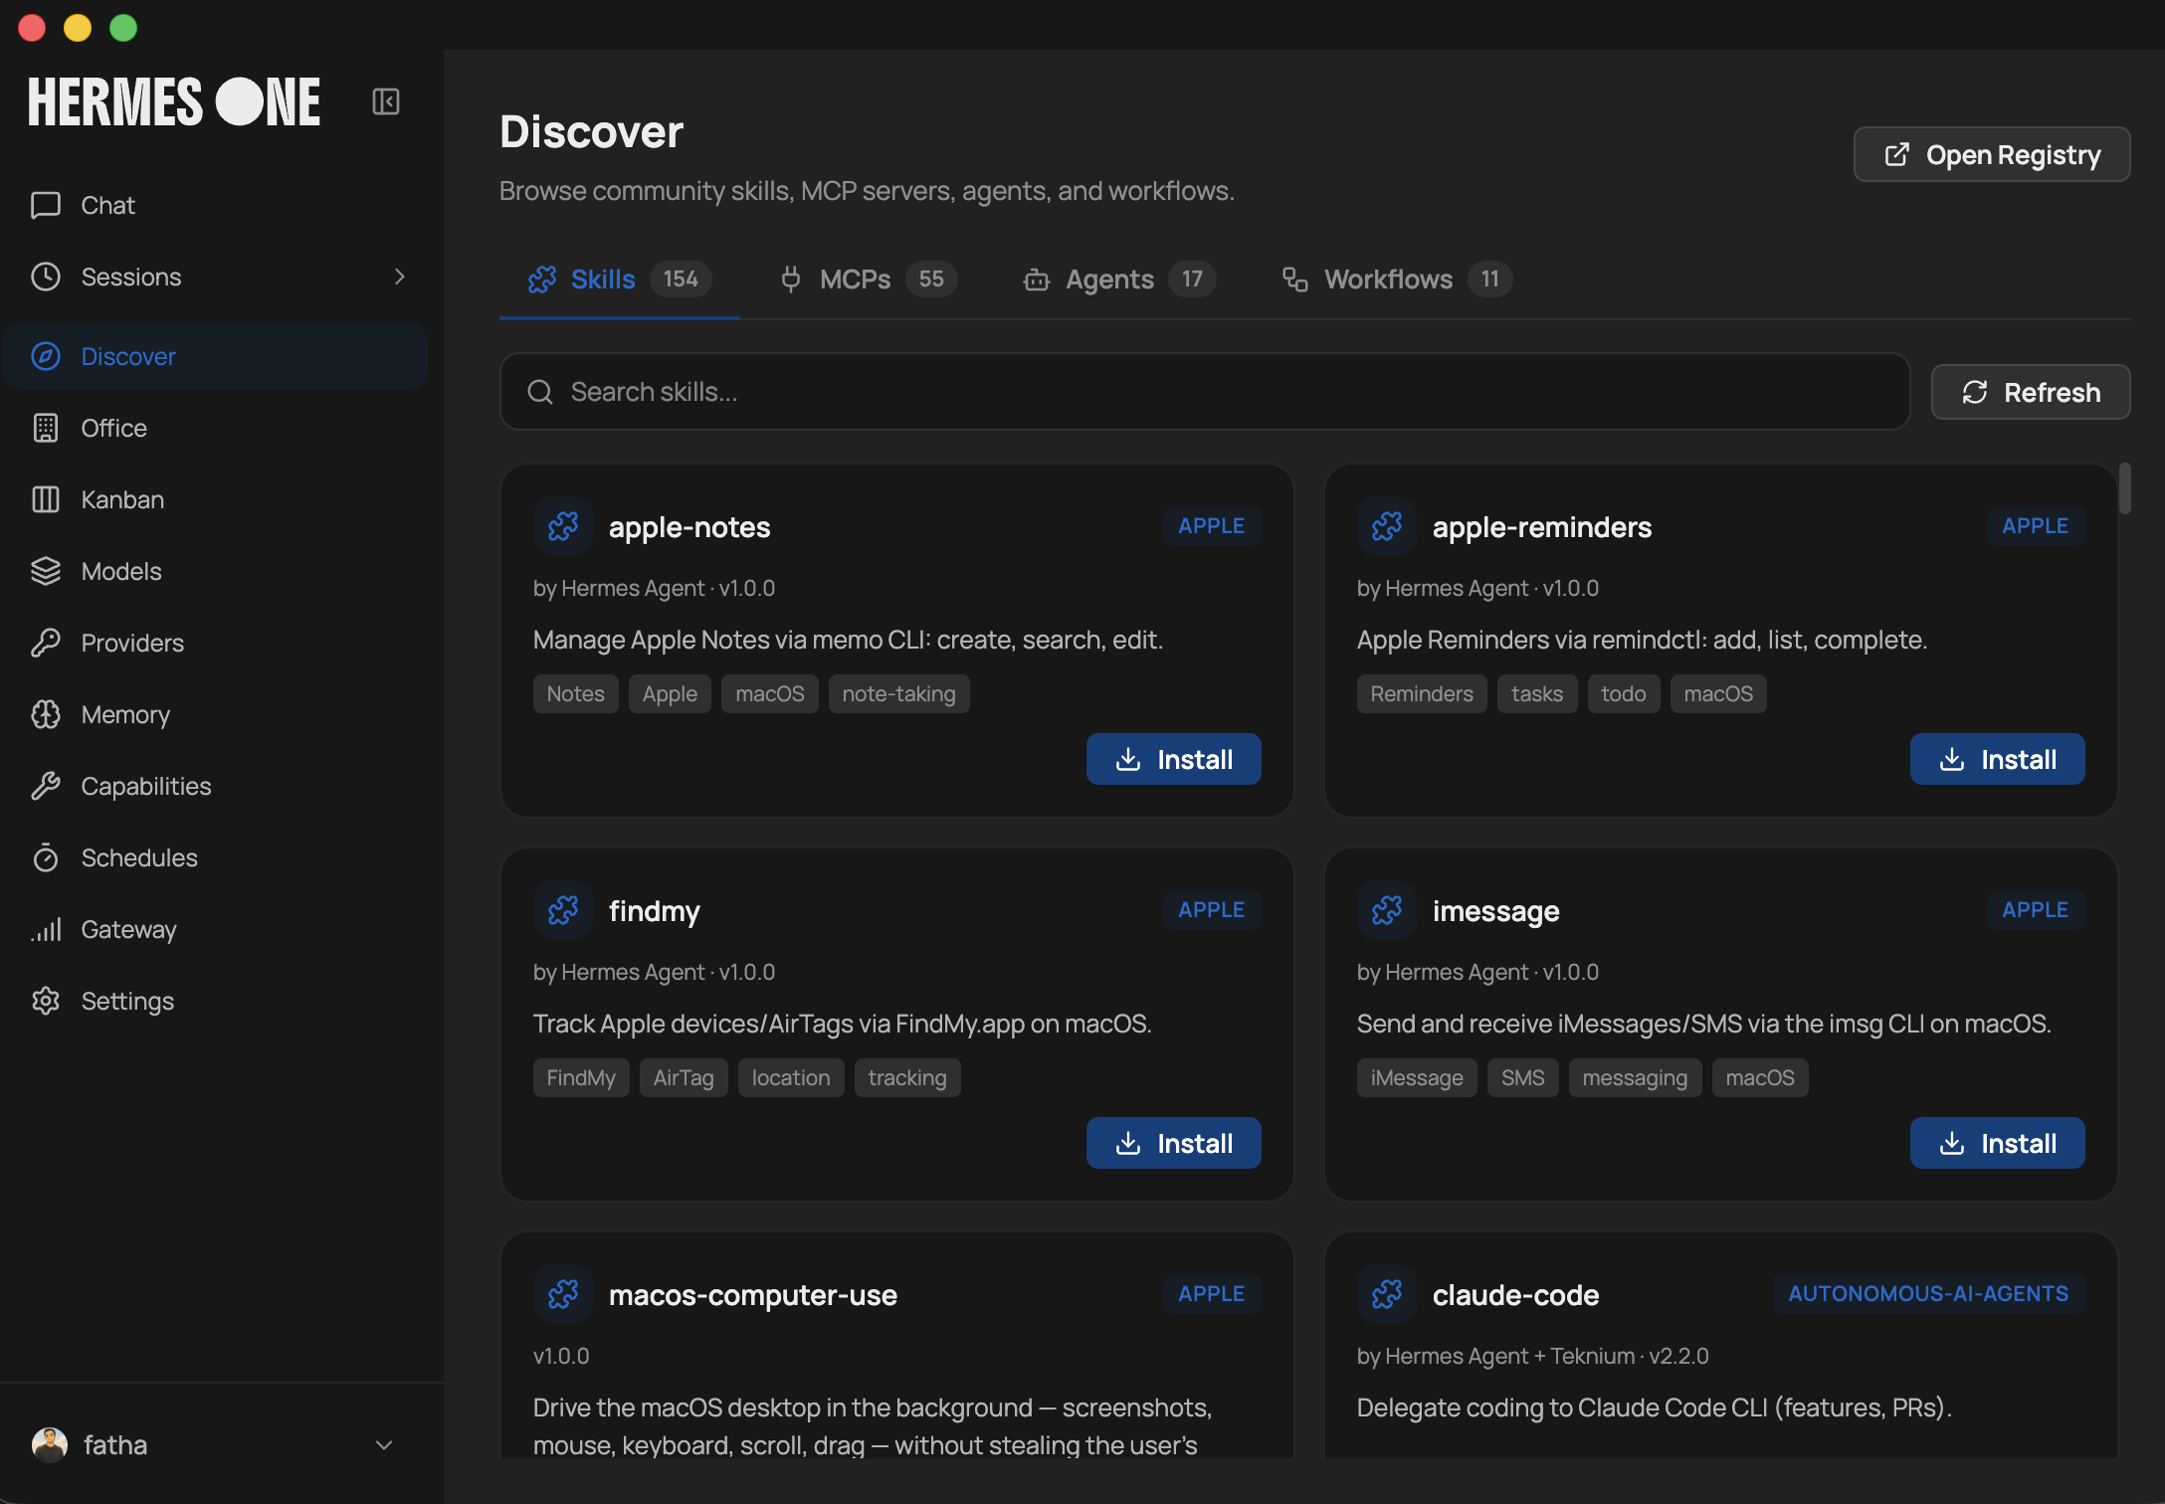This screenshot has width=2165, height=1504.
Task: Install the apple-reminders skill
Action: pos(1997,759)
